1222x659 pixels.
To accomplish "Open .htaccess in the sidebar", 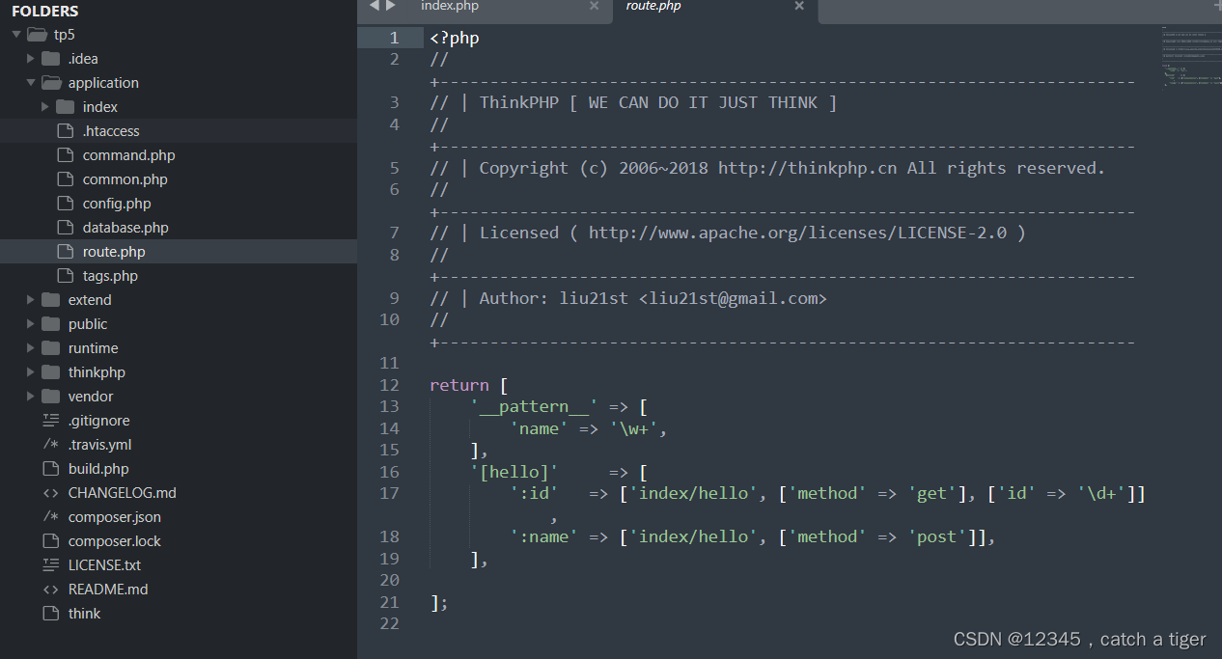I will tap(111, 131).
